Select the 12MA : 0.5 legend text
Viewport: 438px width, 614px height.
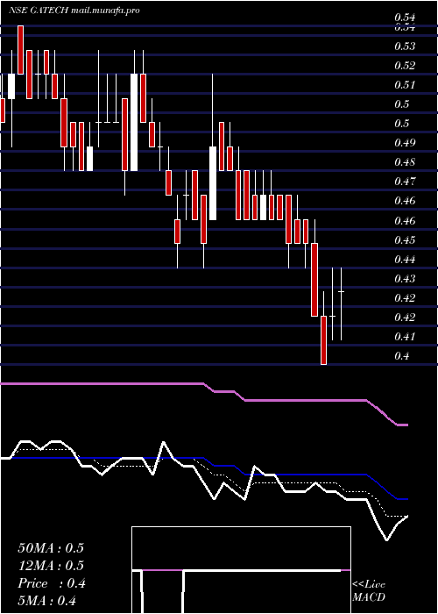coord(51,566)
